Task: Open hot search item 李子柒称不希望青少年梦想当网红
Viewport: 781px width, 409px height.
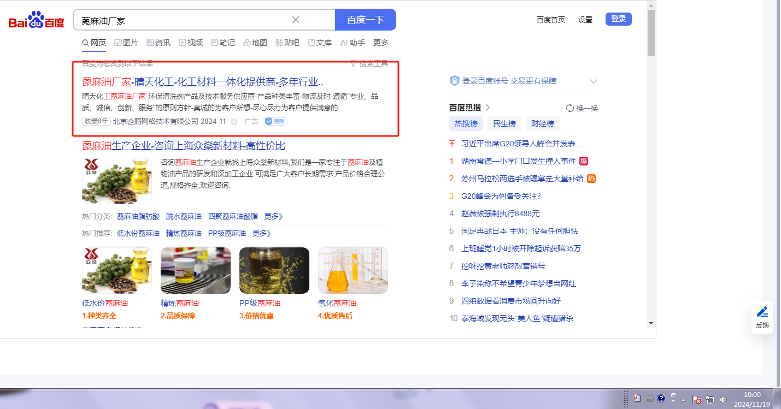Action: coord(519,283)
